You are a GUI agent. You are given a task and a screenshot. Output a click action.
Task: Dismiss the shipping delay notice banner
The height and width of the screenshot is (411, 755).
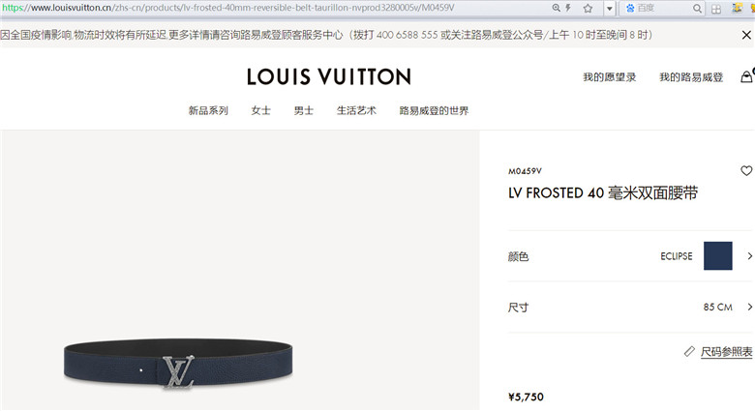pos(746,35)
